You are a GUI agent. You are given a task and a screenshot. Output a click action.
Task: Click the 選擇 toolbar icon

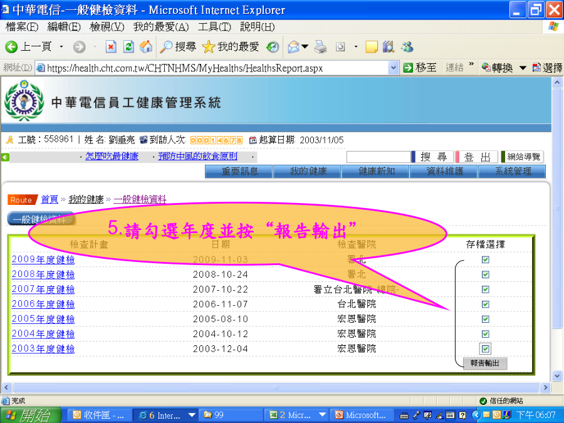(547, 68)
